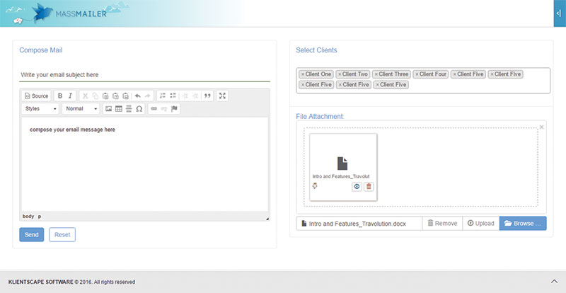Remove the Client Three tag
Viewport: 566px width, 293px height.
pos(376,74)
